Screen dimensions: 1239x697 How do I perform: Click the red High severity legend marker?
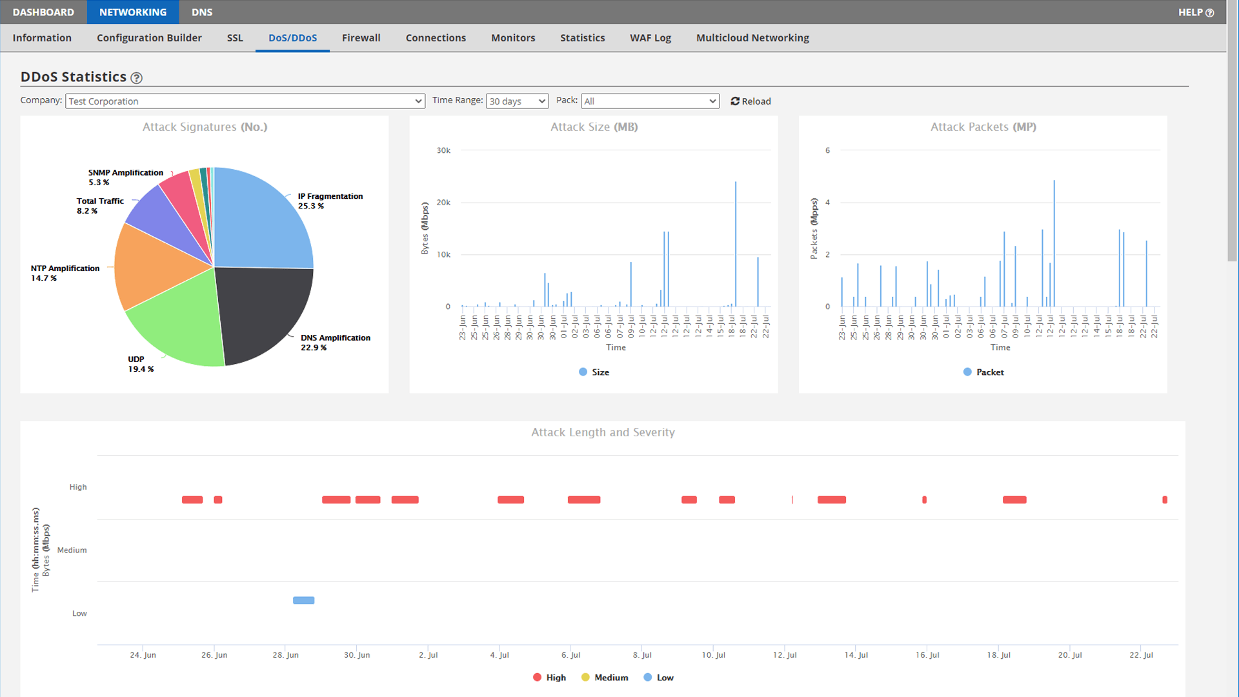538,677
